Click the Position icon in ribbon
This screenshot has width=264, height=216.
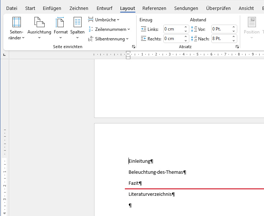click(252, 26)
